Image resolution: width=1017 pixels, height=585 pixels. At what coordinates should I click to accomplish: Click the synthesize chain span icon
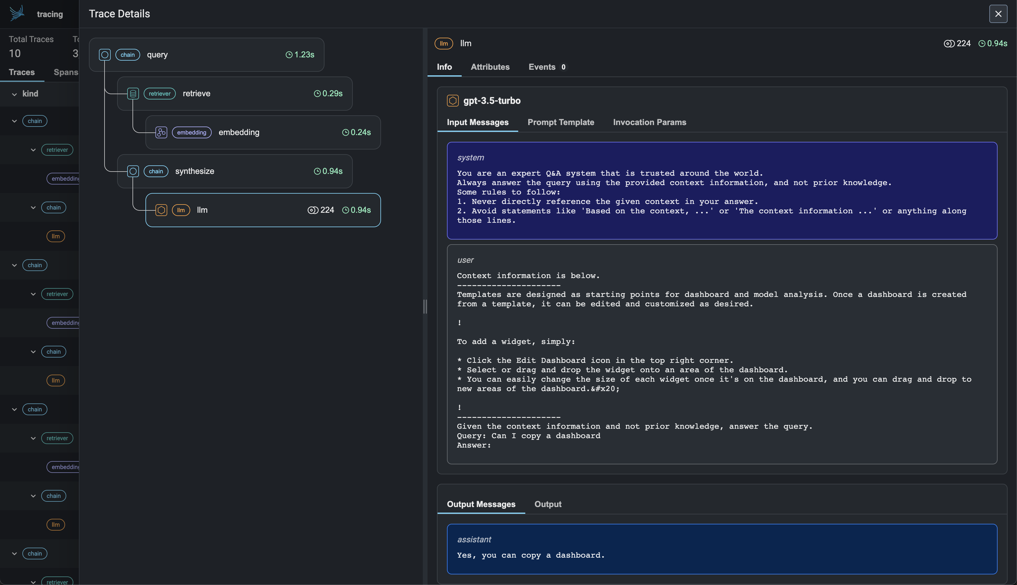133,171
